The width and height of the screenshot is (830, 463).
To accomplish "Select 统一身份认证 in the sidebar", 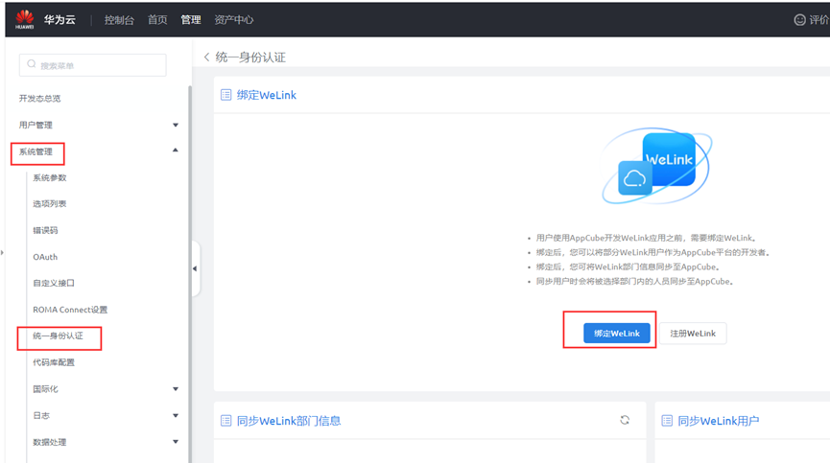I will (59, 336).
